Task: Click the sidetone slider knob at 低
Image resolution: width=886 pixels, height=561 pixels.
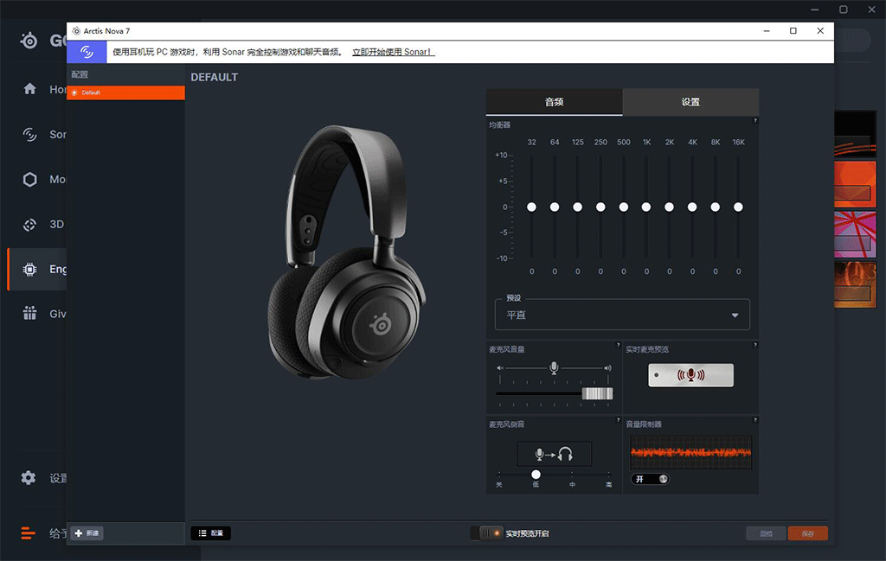Action: click(536, 474)
